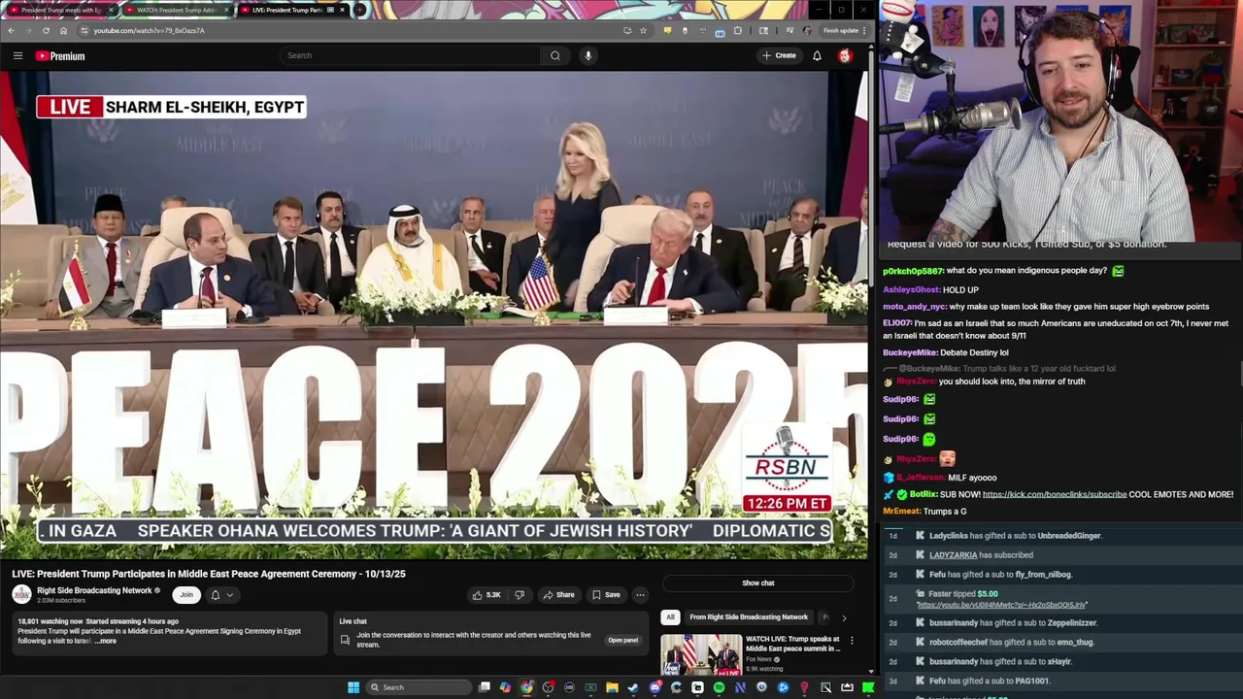1243x699 pixels.
Task: Click the channel avatar for RSBN
Action: [x=21, y=595]
